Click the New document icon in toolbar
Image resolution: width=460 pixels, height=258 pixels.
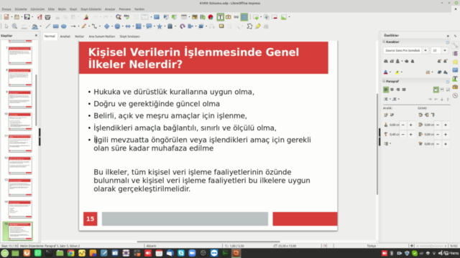[6, 17]
